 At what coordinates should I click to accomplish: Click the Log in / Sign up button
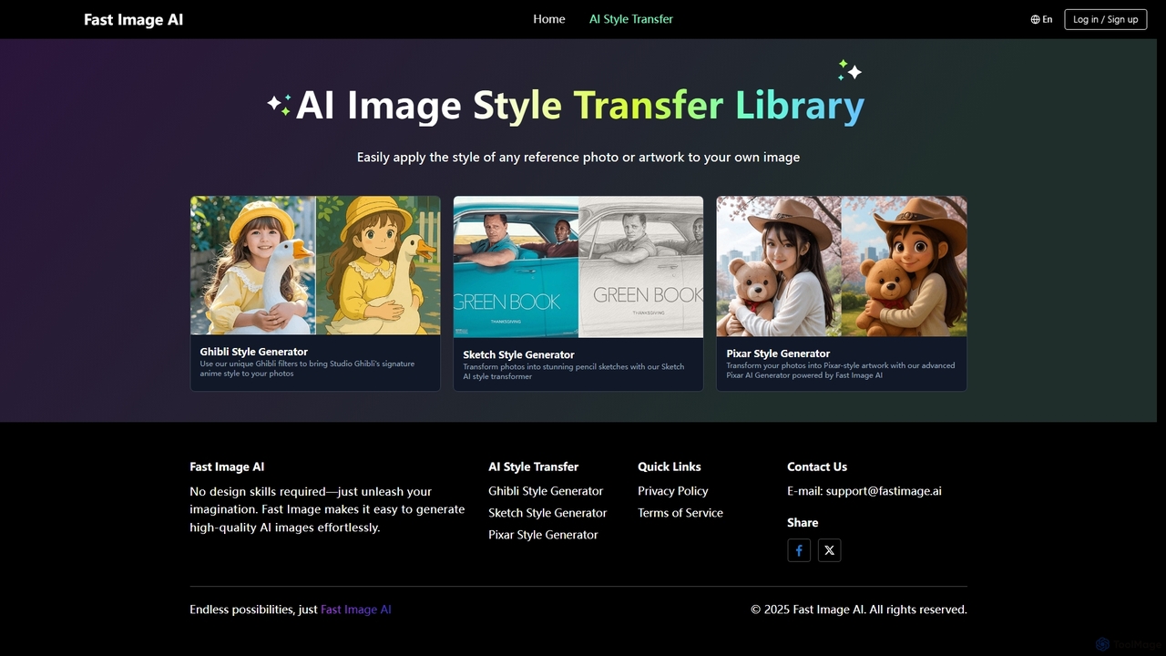pos(1105,19)
